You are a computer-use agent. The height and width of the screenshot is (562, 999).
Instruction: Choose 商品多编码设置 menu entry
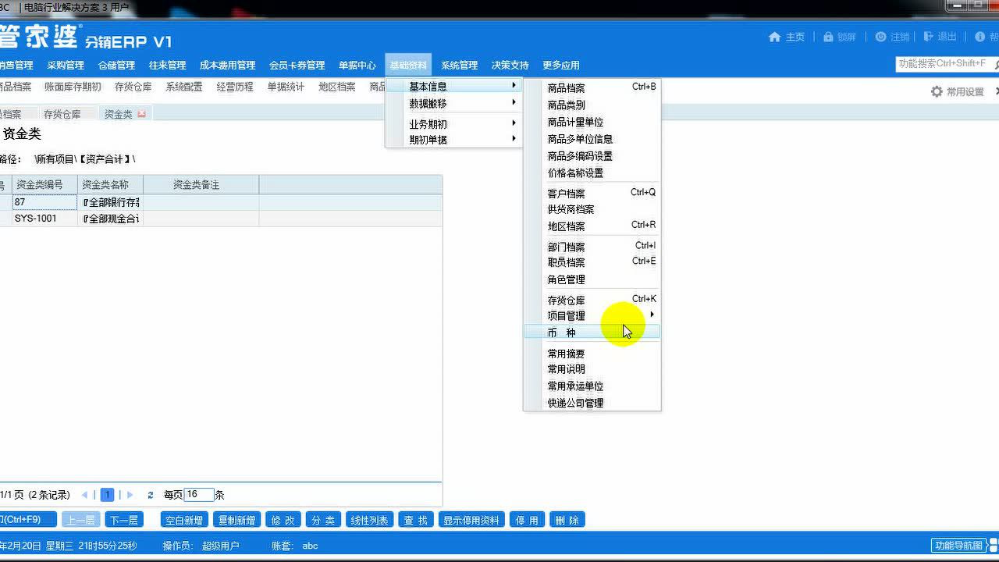[592, 156]
